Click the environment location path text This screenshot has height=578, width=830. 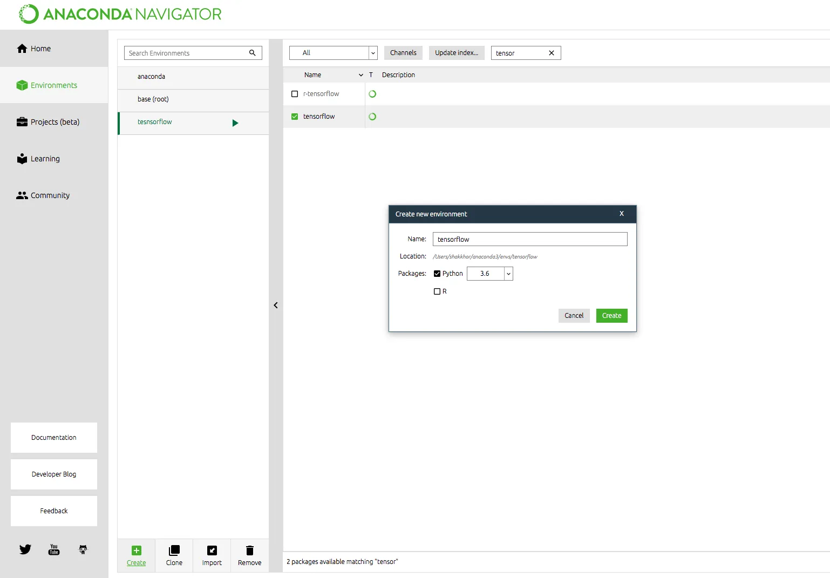pyautogui.click(x=485, y=257)
